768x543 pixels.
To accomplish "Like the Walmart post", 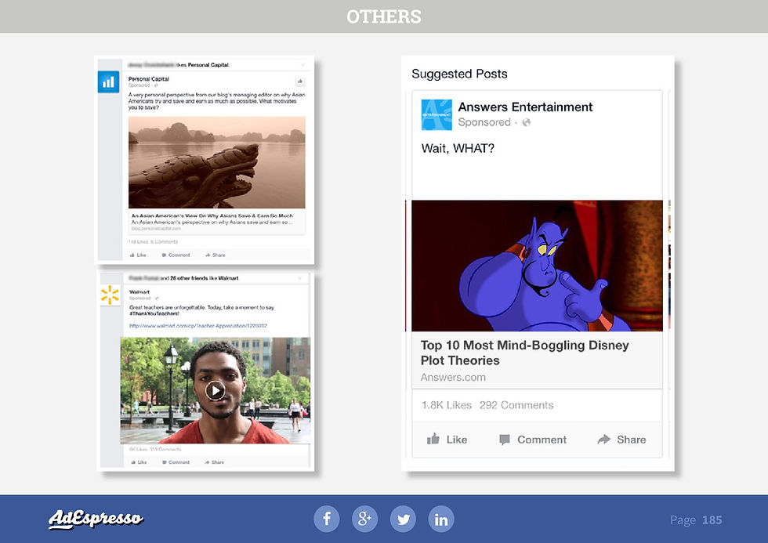I will [139, 462].
